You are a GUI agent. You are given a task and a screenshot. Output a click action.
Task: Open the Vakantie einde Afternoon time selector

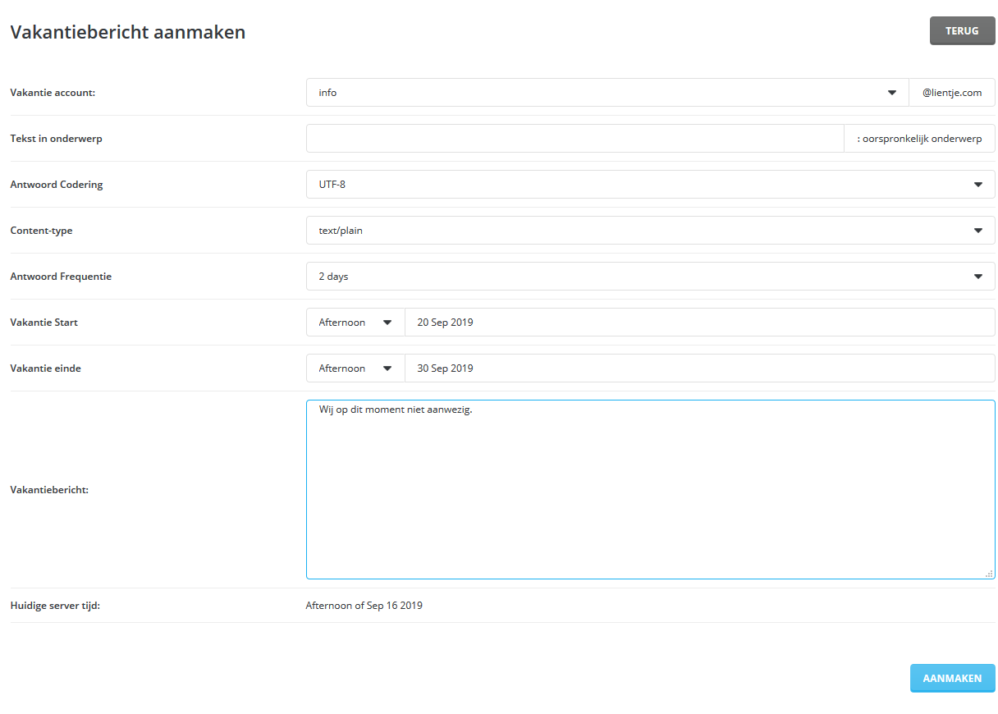click(x=355, y=368)
